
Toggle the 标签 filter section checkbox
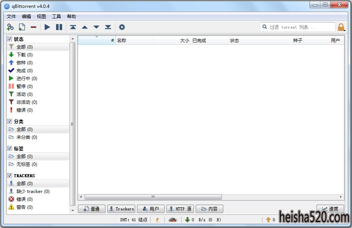click(x=10, y=149)
